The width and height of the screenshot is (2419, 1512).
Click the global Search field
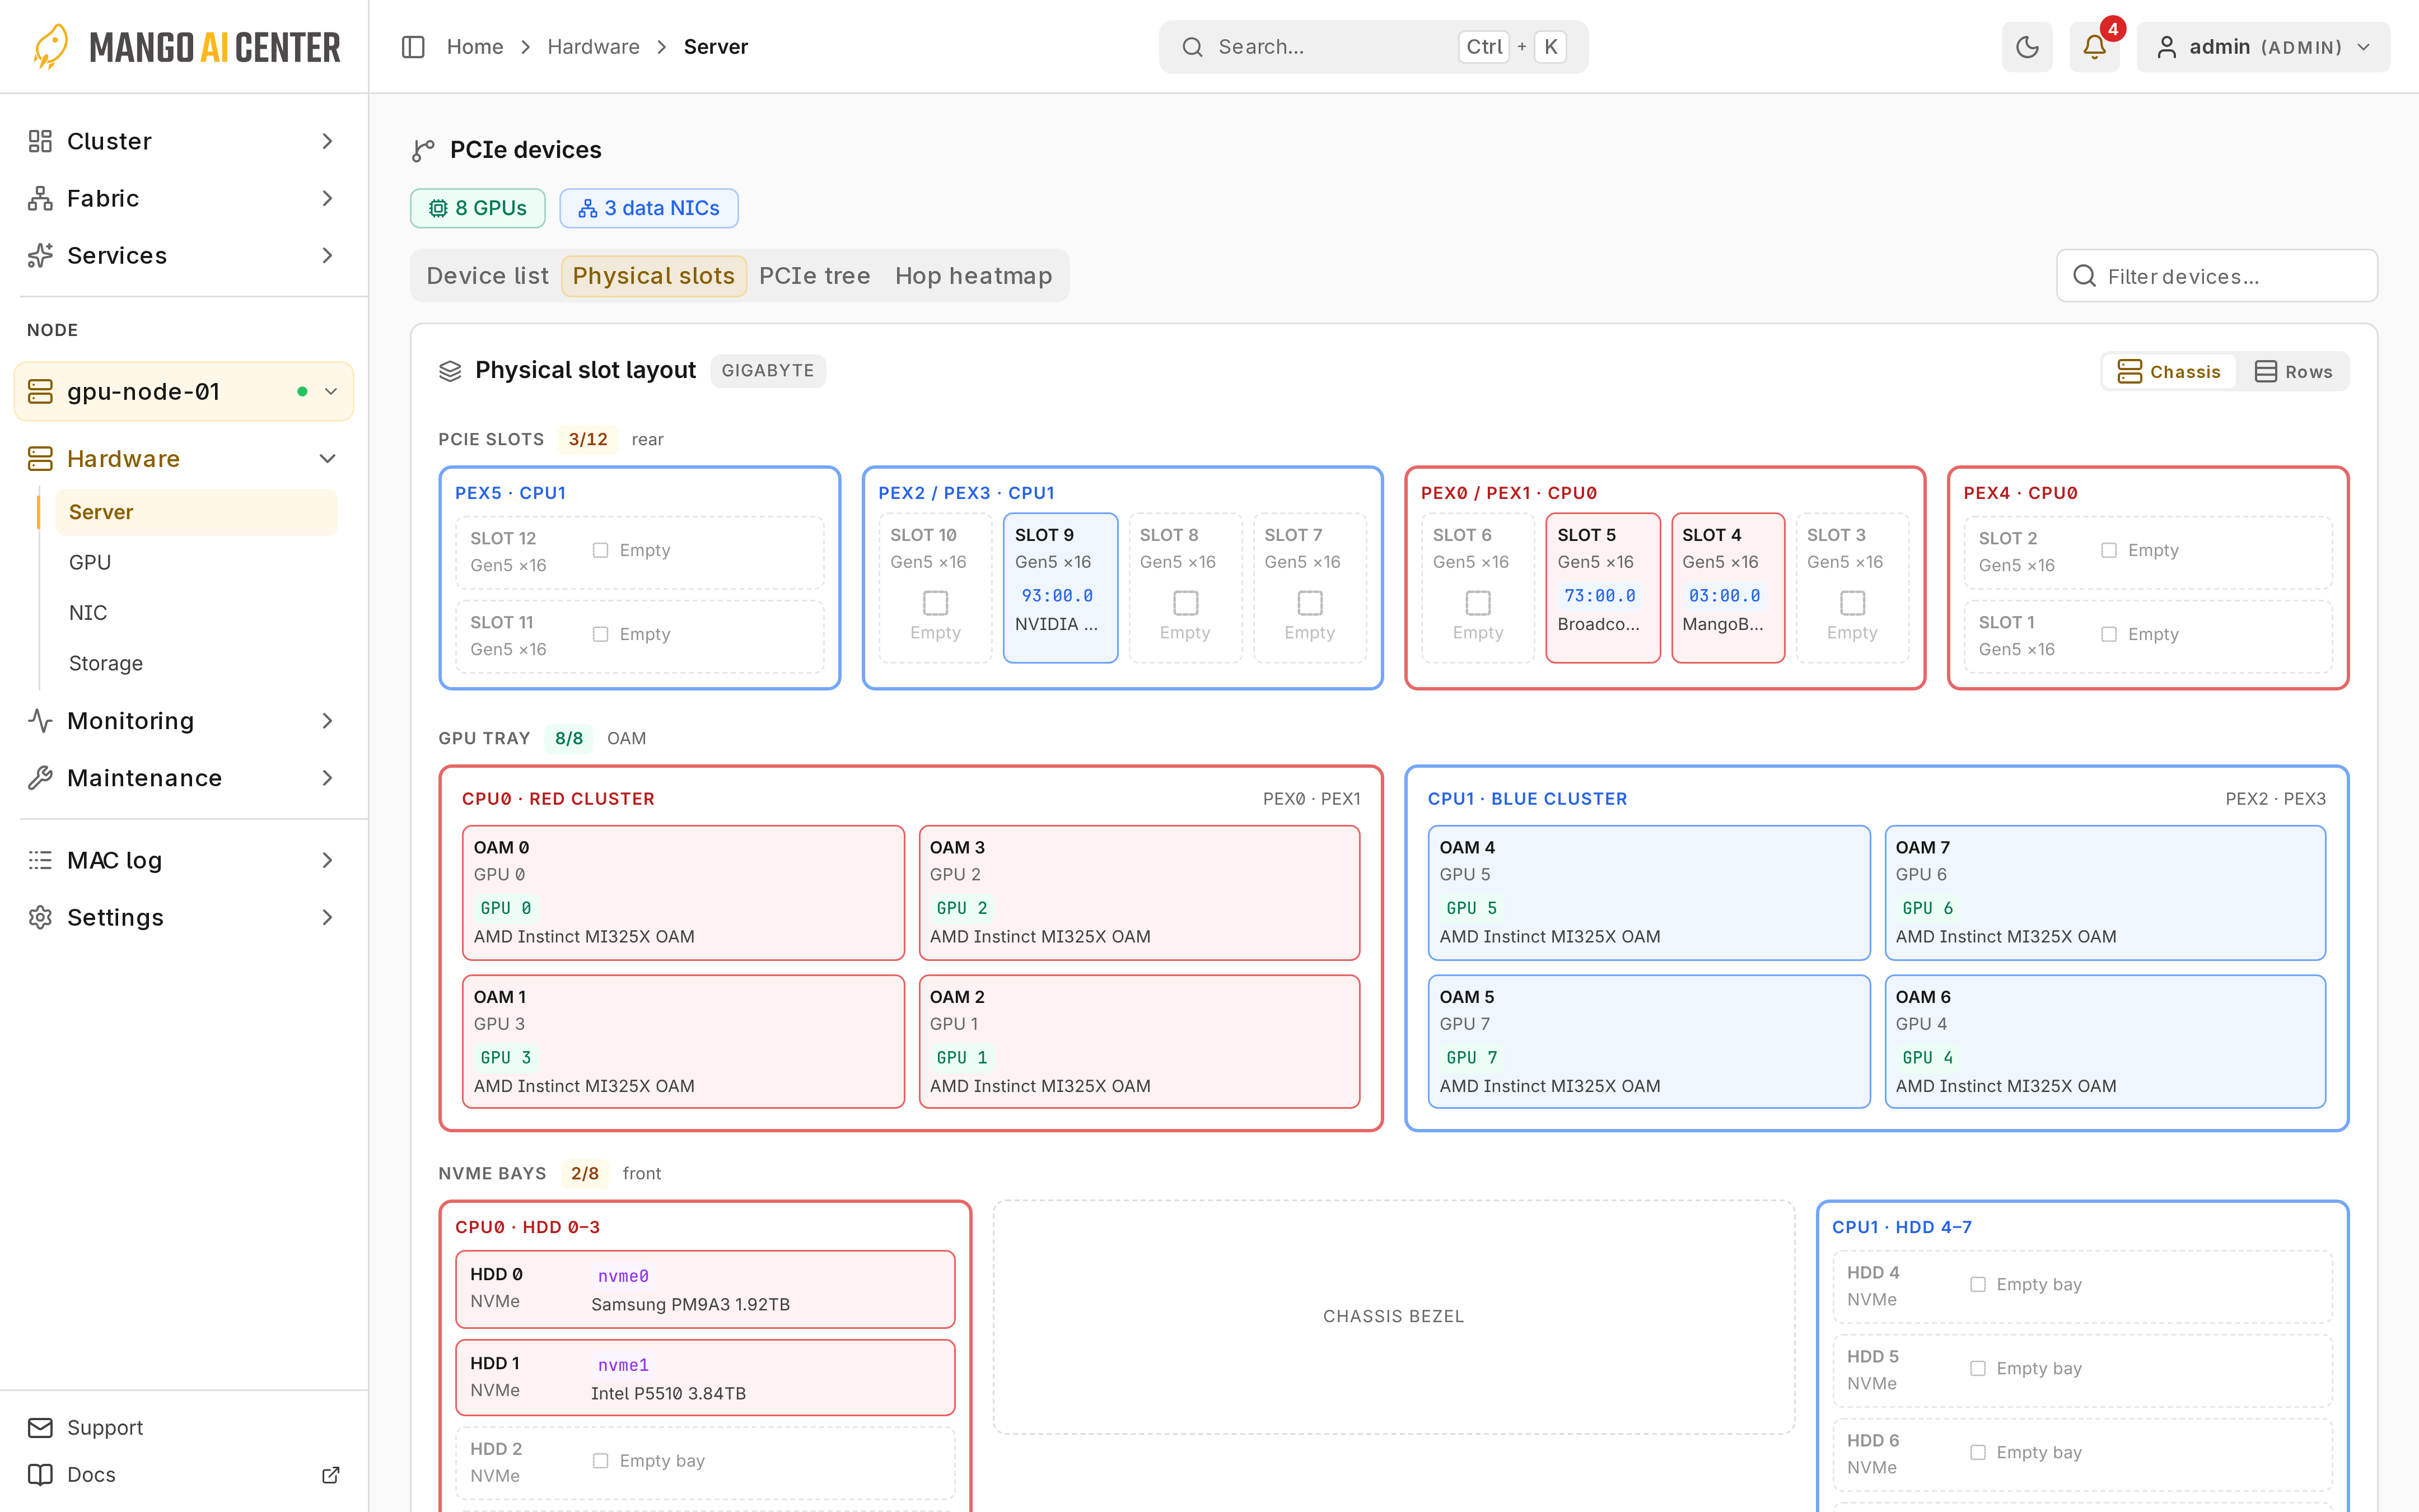pyautogui.click(x=1374, y=47)
